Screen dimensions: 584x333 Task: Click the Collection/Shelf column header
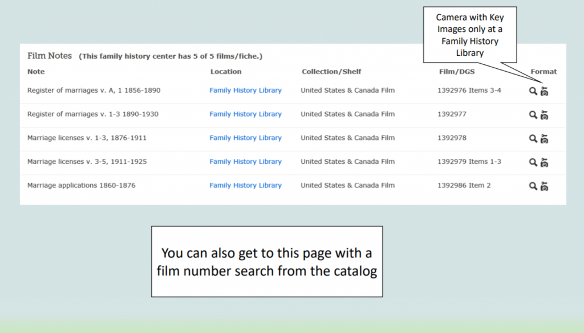[x=331, y=72]
